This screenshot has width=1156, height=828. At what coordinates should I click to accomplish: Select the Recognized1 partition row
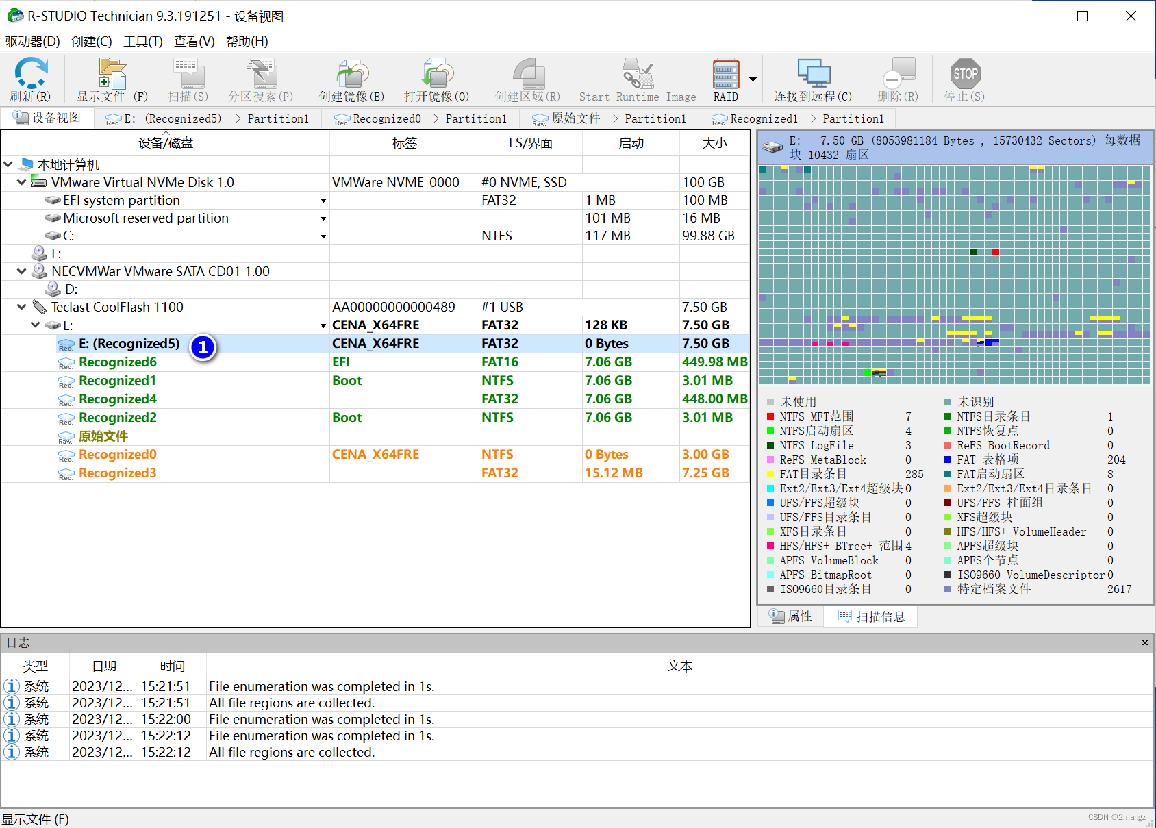(375, 380)
